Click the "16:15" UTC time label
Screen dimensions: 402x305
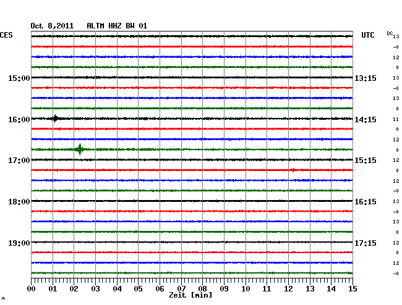pyautogui.click(x=366, y=202)
